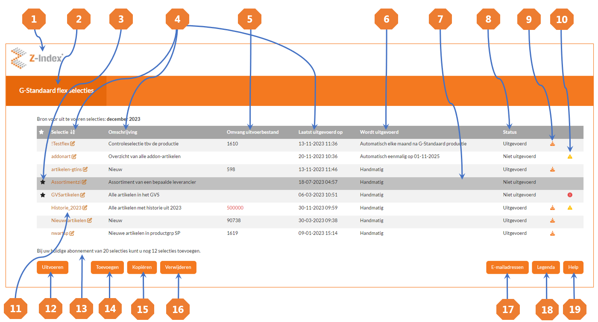Screen dimensions: 598x322
Task: Edit Assortimentzi using its pencil icon
Action: tap(84, 182)
